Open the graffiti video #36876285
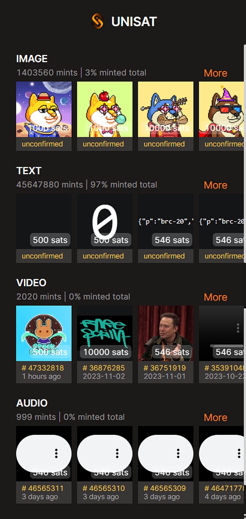Viewport: 246px width, 519px height. [105, 333]
